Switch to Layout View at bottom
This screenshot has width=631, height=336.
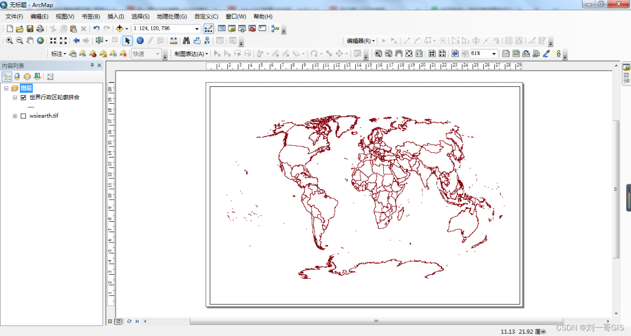118,321
